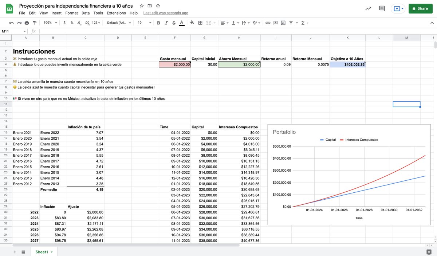This screenshot has height=256, width=437.
Task: Open the text color picker
Action: coord(182,23)
